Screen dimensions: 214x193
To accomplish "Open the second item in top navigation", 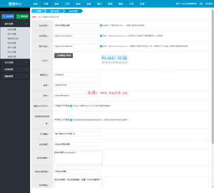I will pyautogui.click(x=46, y=4).
